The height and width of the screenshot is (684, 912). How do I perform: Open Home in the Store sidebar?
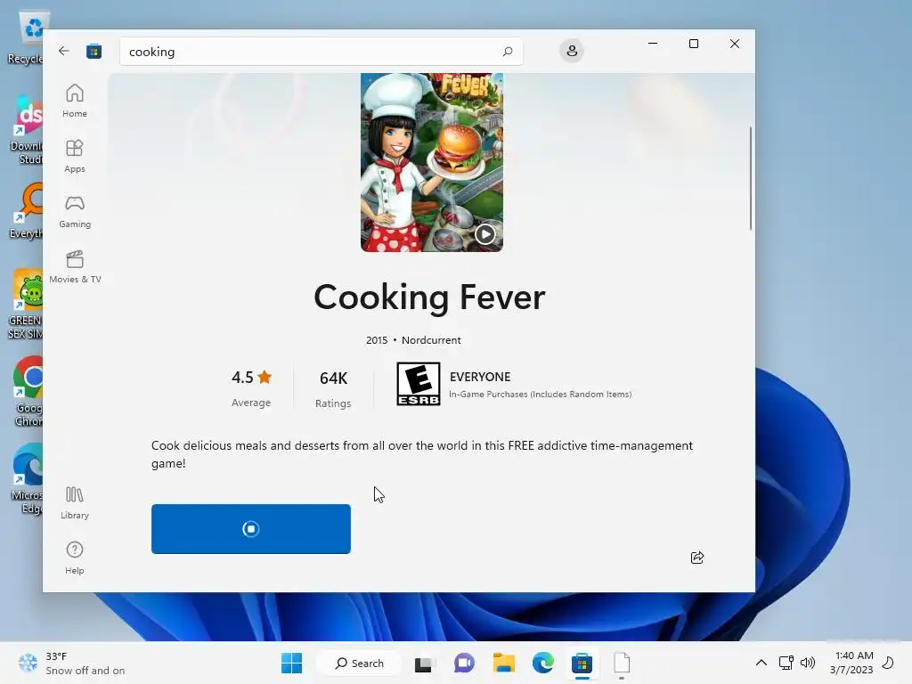(75, 101)
